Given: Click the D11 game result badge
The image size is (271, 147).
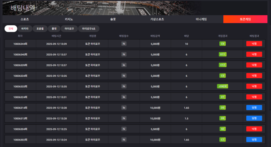Looking at the screenshot, I should (223, 54).
